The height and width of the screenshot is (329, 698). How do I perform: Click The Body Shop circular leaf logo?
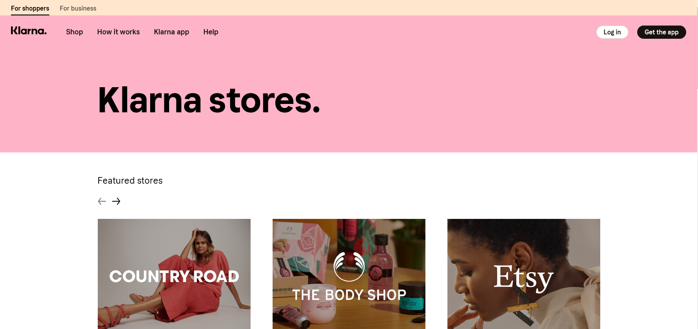click(x=349, y=266)
